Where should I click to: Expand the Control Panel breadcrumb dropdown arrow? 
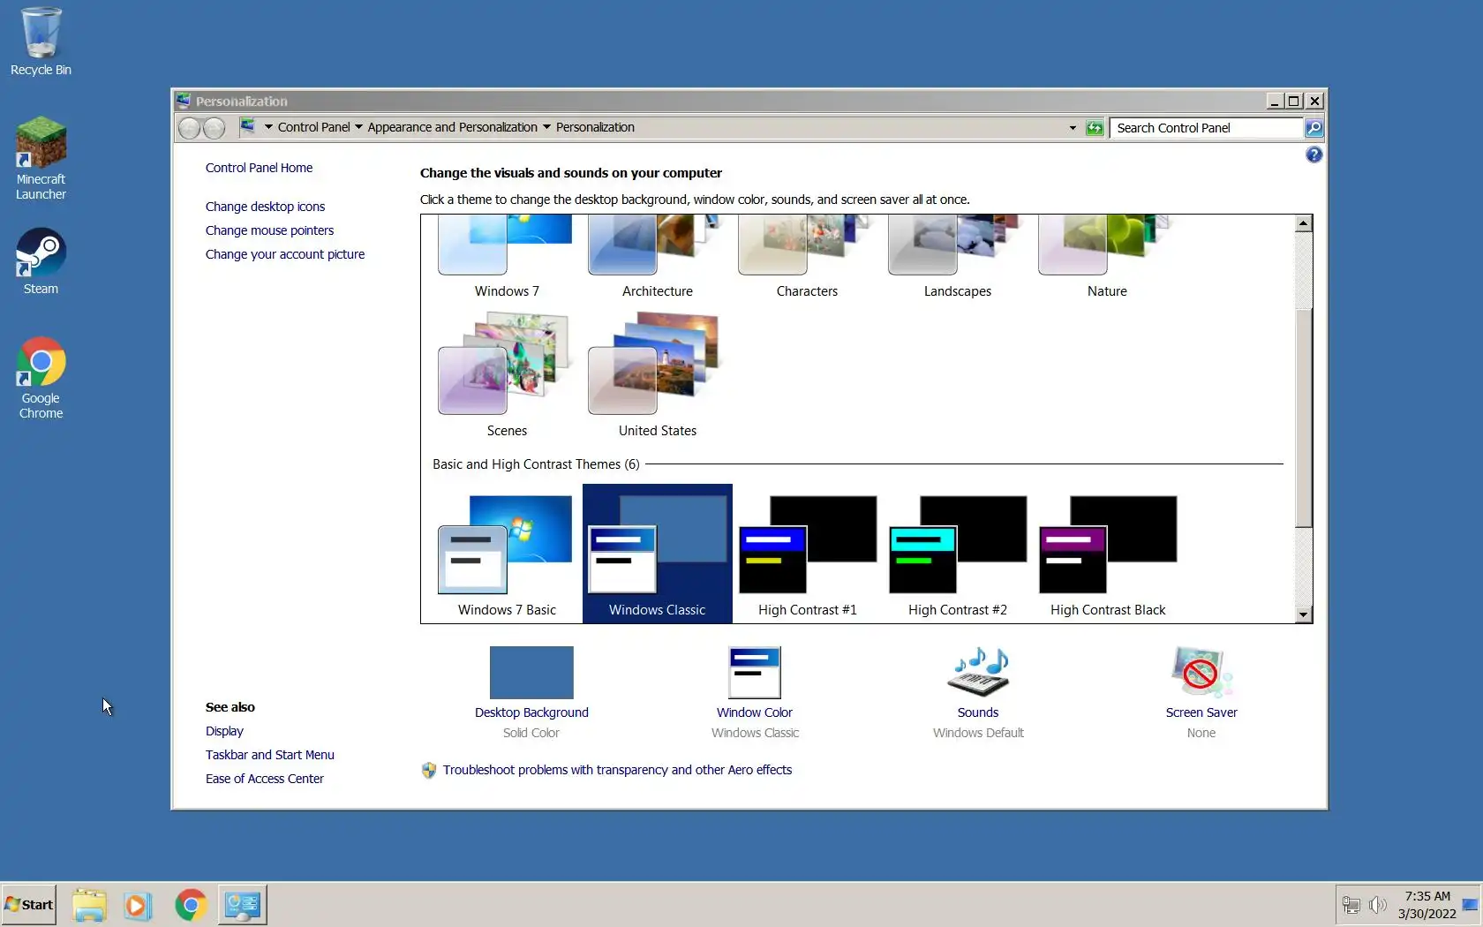click(x=358, y=127)
